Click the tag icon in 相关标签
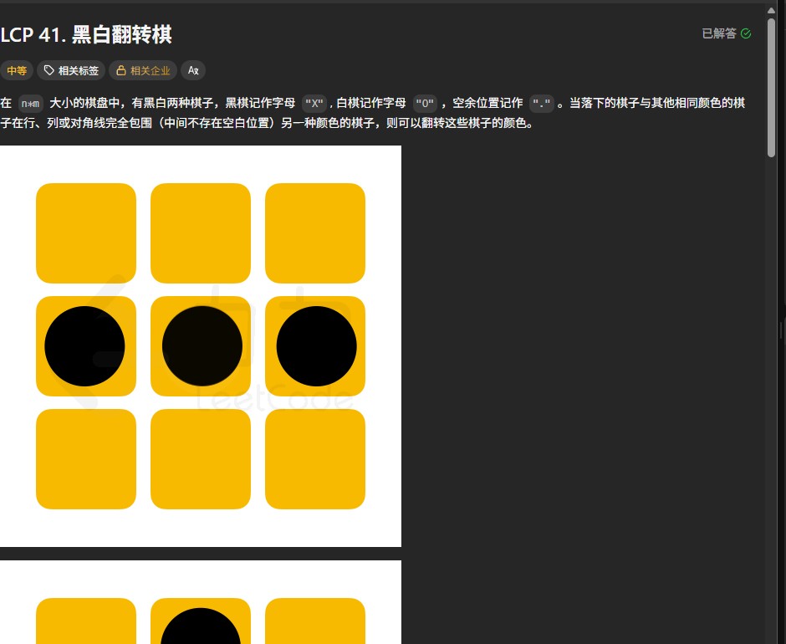The image size is (786, 644). point(48,71)
